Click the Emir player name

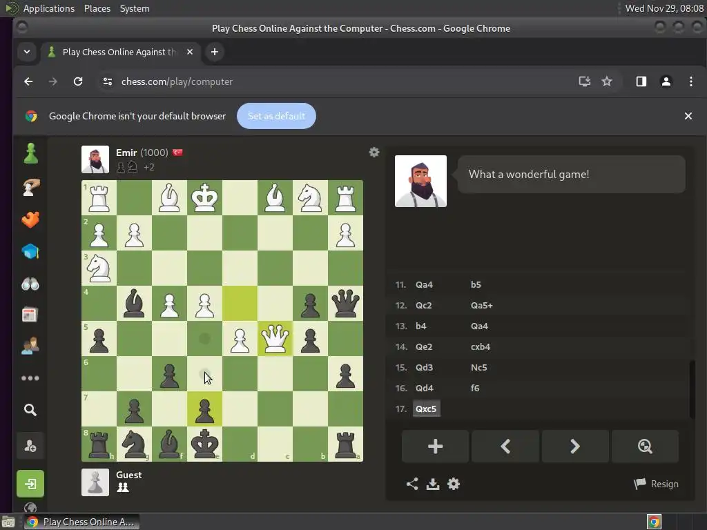[x=126, y=153]
